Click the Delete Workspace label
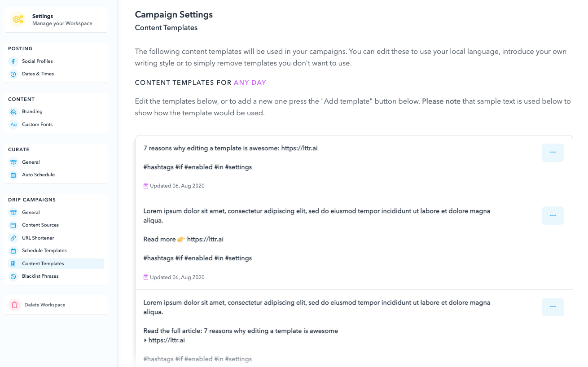 click(45, 305)
